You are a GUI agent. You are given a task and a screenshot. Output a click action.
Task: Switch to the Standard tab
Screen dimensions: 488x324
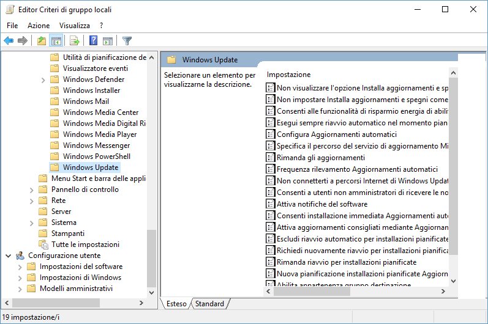click(209, 303)
